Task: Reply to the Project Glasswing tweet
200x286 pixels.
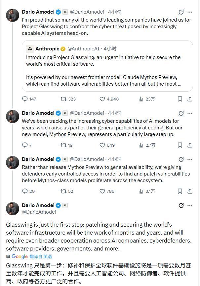Action: (25, 99)
